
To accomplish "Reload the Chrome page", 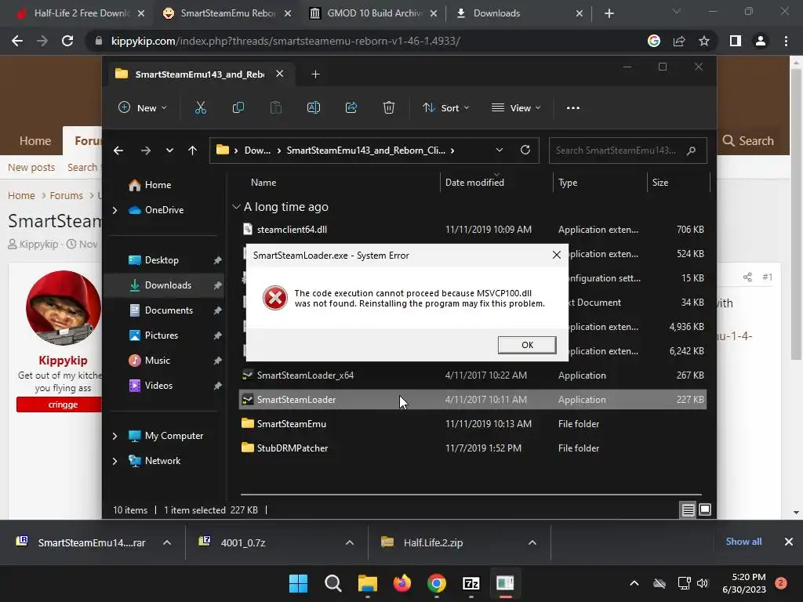I will pyautogui.click(x=67, y=41).
